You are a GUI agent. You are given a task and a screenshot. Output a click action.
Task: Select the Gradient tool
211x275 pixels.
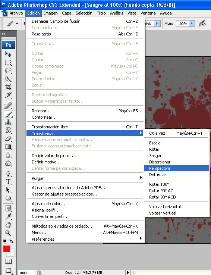pyautogui.click(x=8, y=147)
